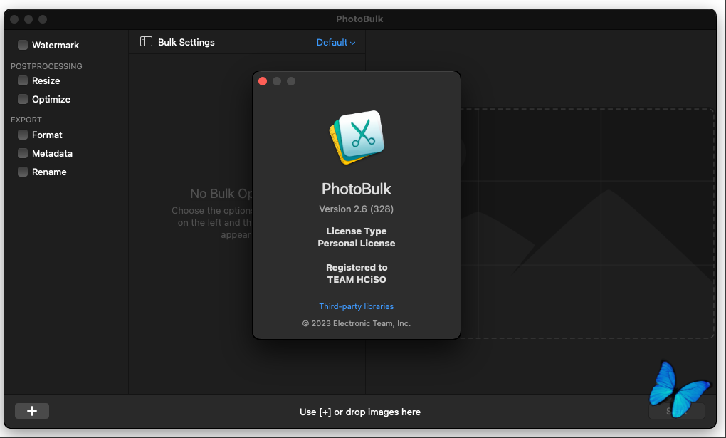This screenshot has width=726, height=438.
Task: Enable the Watermark checkbox
Action: click(23, 44)
